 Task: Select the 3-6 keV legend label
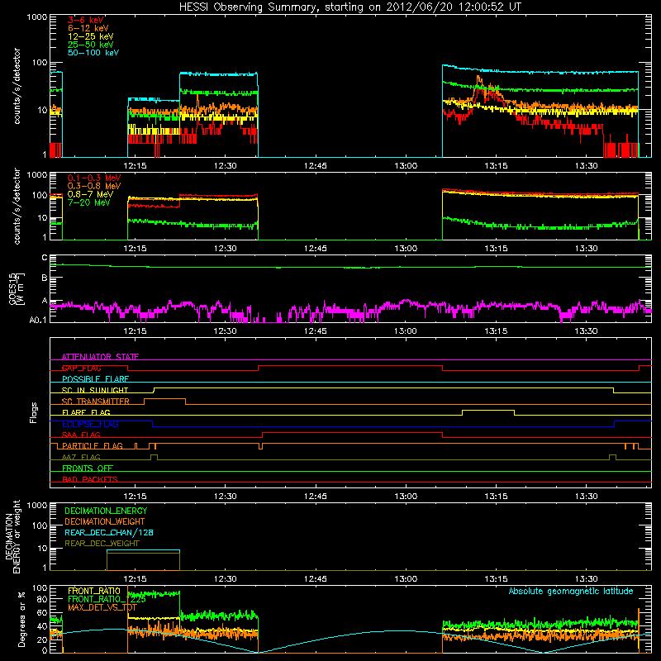pyautogui.click(x=85, y=20)
